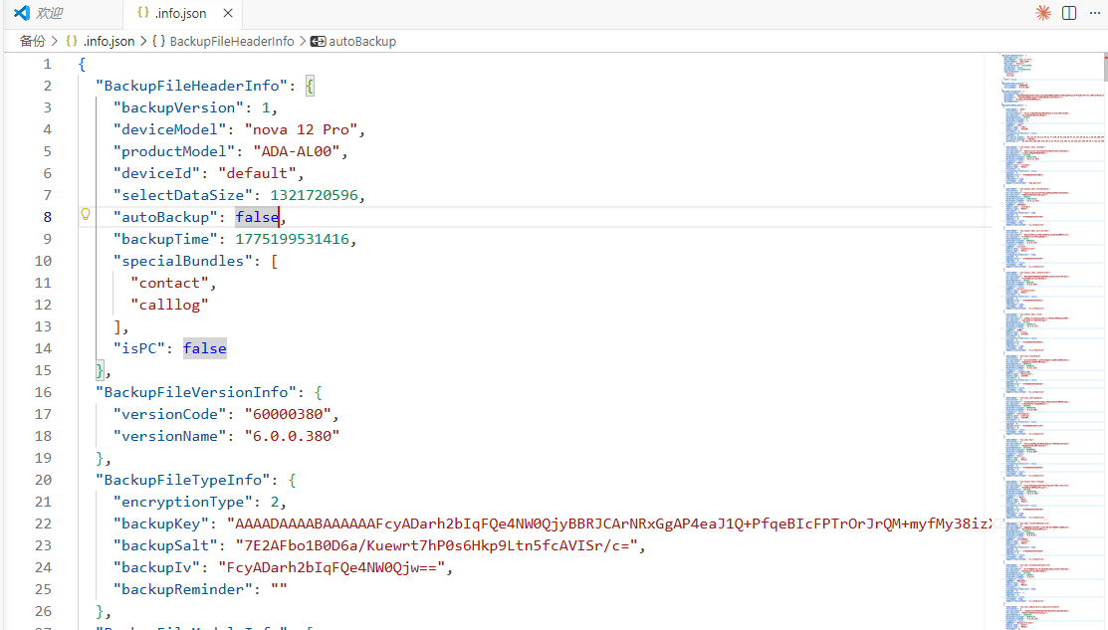Place cursor on "BackupFileHeaderInfo" key
The height and width of the screenshot is (630, 1108).
click(x=191, y=86)
